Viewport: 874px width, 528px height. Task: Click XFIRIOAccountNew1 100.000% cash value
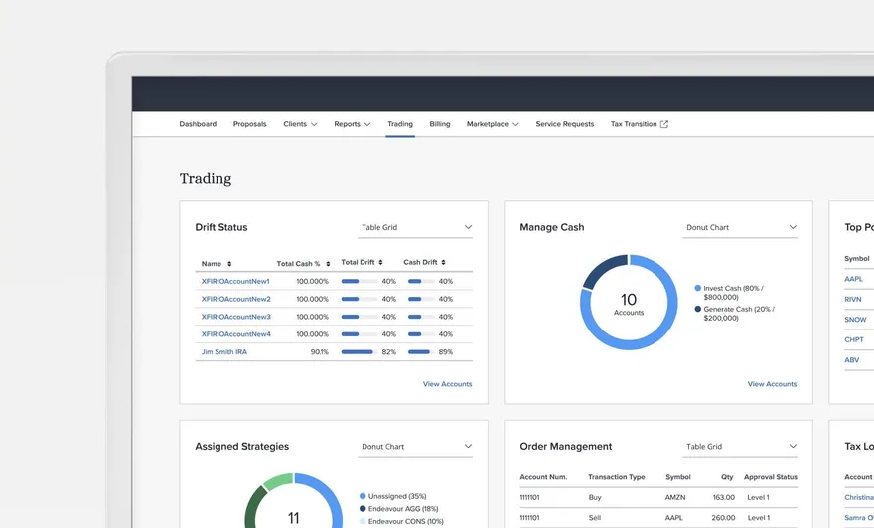(312, 281)
